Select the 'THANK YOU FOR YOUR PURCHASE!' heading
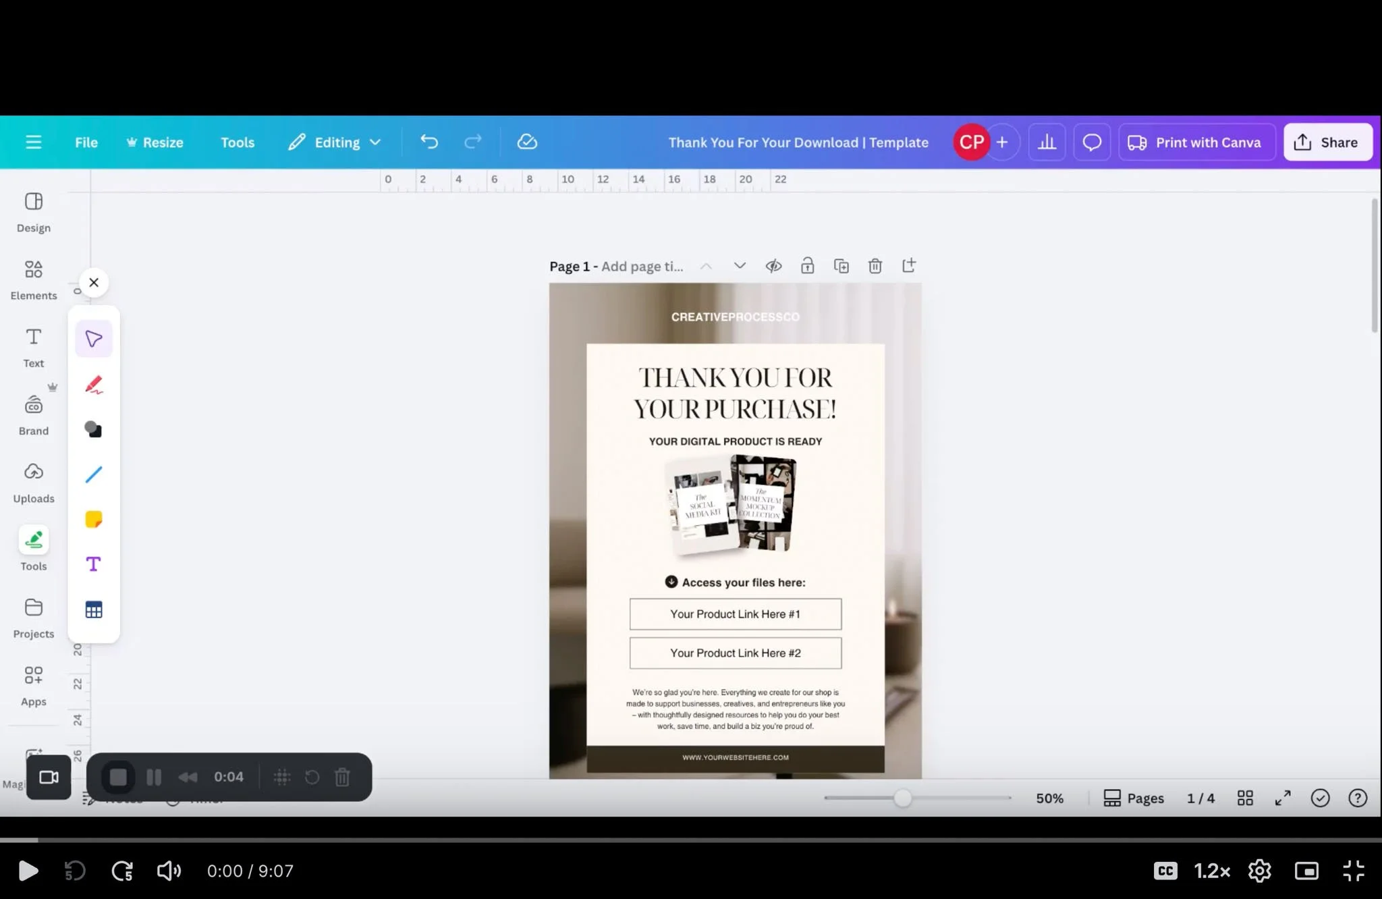The height and width of the screenshot is (899, 1382). [x=736, y=393]
